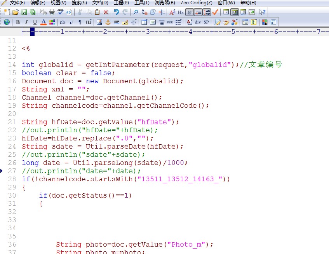This screenshot has height=254, width=329.
Task: Click the Bold B button
Action: (x=18, y=22)
